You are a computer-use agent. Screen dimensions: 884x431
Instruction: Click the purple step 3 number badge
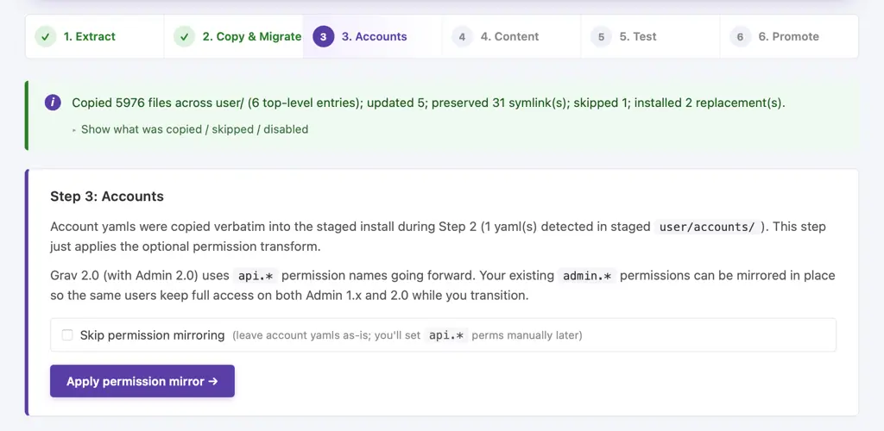pos(323,36)
